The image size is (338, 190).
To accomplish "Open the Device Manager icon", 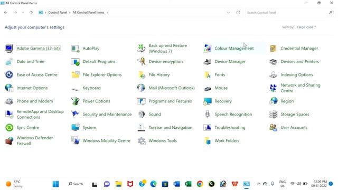I will 208,62.
